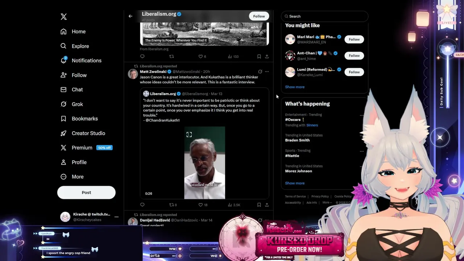Repost the post with 8 reposts
The image size is (464, 261).
[173, 205]
